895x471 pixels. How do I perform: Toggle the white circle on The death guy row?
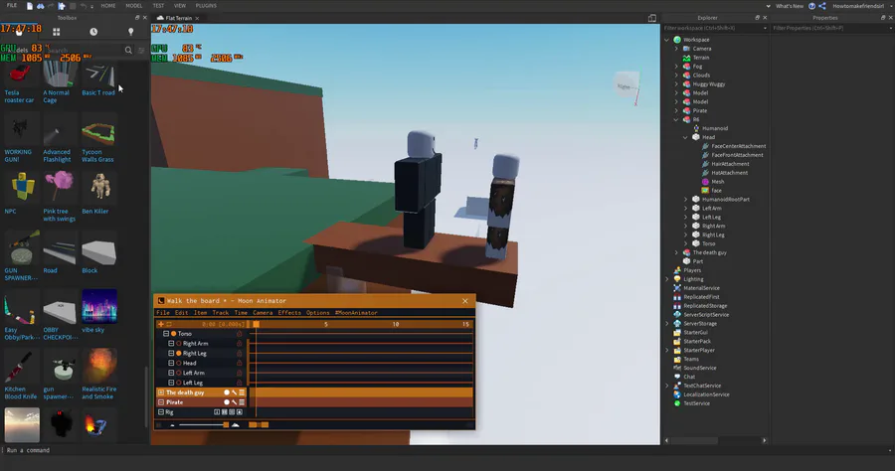coord(227,392)
